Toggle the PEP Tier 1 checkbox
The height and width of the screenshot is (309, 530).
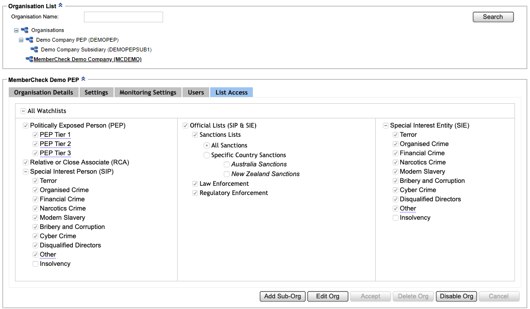35,135
